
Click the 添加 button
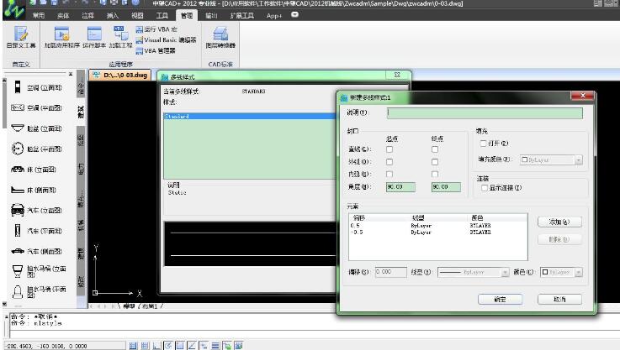(x=559, y=222)
